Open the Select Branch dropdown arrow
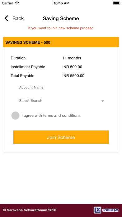Screen dimensions: 122x217 tap(103, 101)
